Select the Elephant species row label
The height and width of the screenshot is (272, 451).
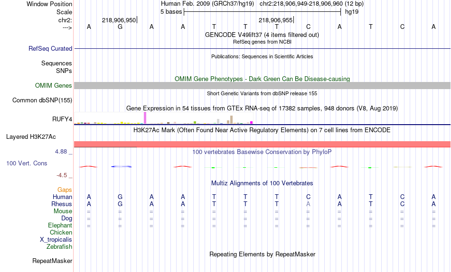(x=60, y=226)
